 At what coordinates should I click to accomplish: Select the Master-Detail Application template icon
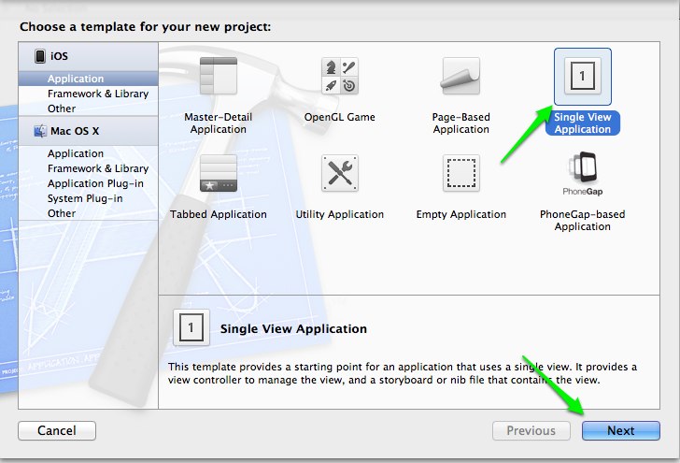[x=219, y=76]
